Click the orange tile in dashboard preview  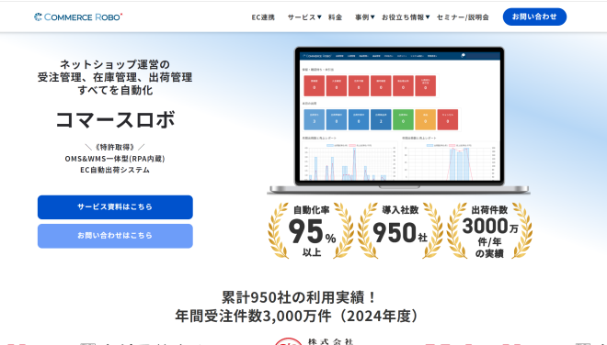coord(425,119)
